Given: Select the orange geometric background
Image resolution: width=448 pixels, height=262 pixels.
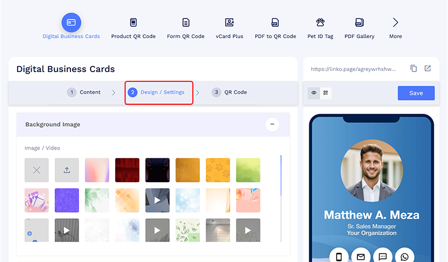Looking at the screenshot, I should [127, 200].
